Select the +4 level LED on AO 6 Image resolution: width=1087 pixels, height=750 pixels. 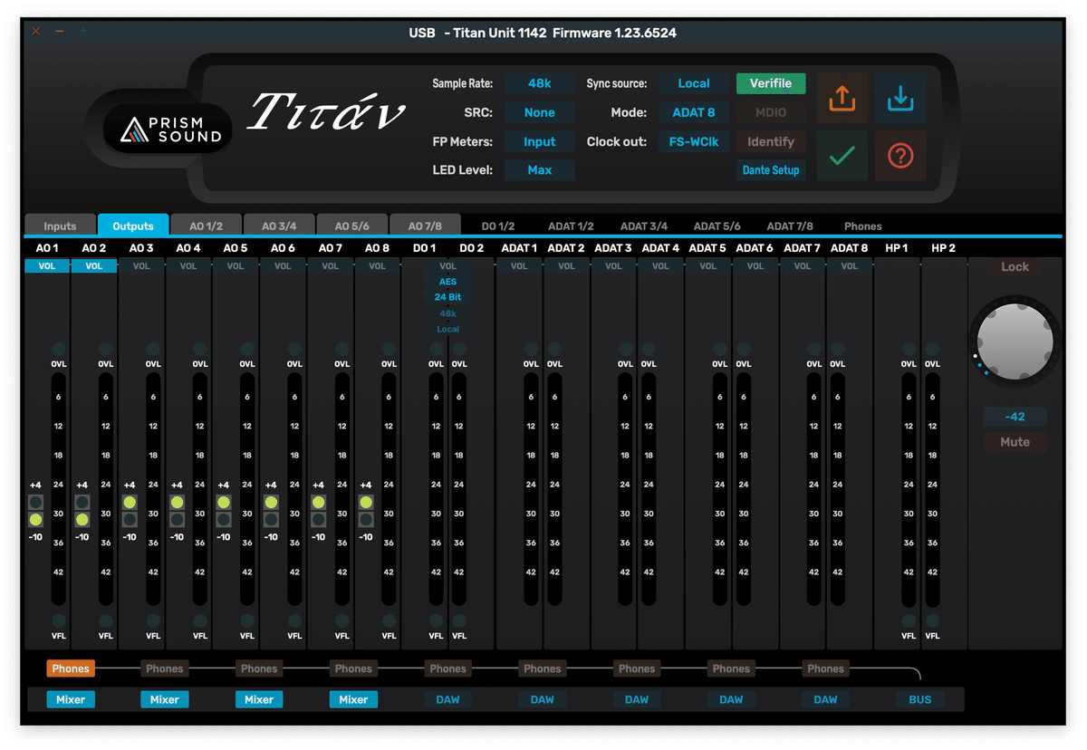(271, 502)
